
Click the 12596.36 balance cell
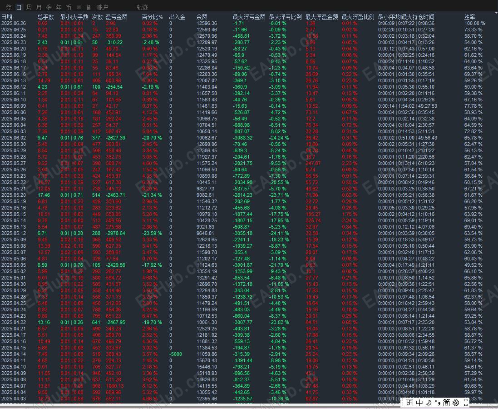[x=207, y=23]
